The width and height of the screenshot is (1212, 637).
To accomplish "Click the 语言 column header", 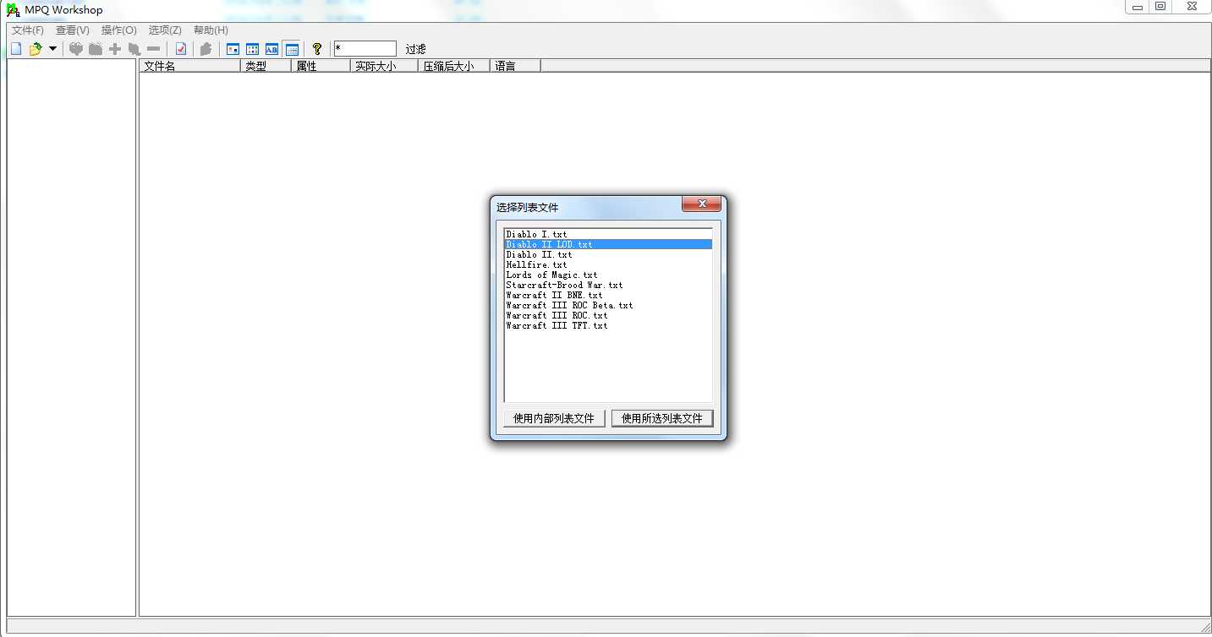I will click(516, 66).
